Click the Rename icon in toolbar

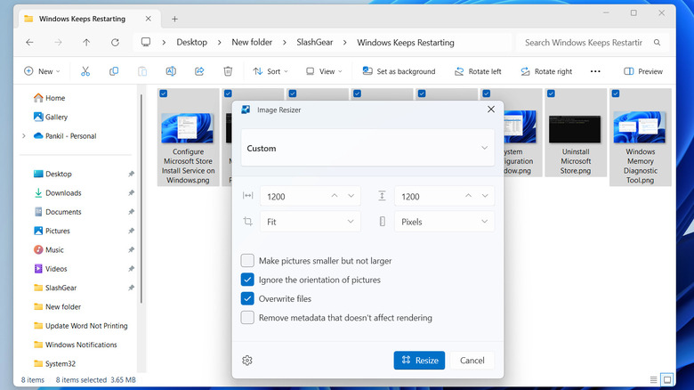pos(171,71)
